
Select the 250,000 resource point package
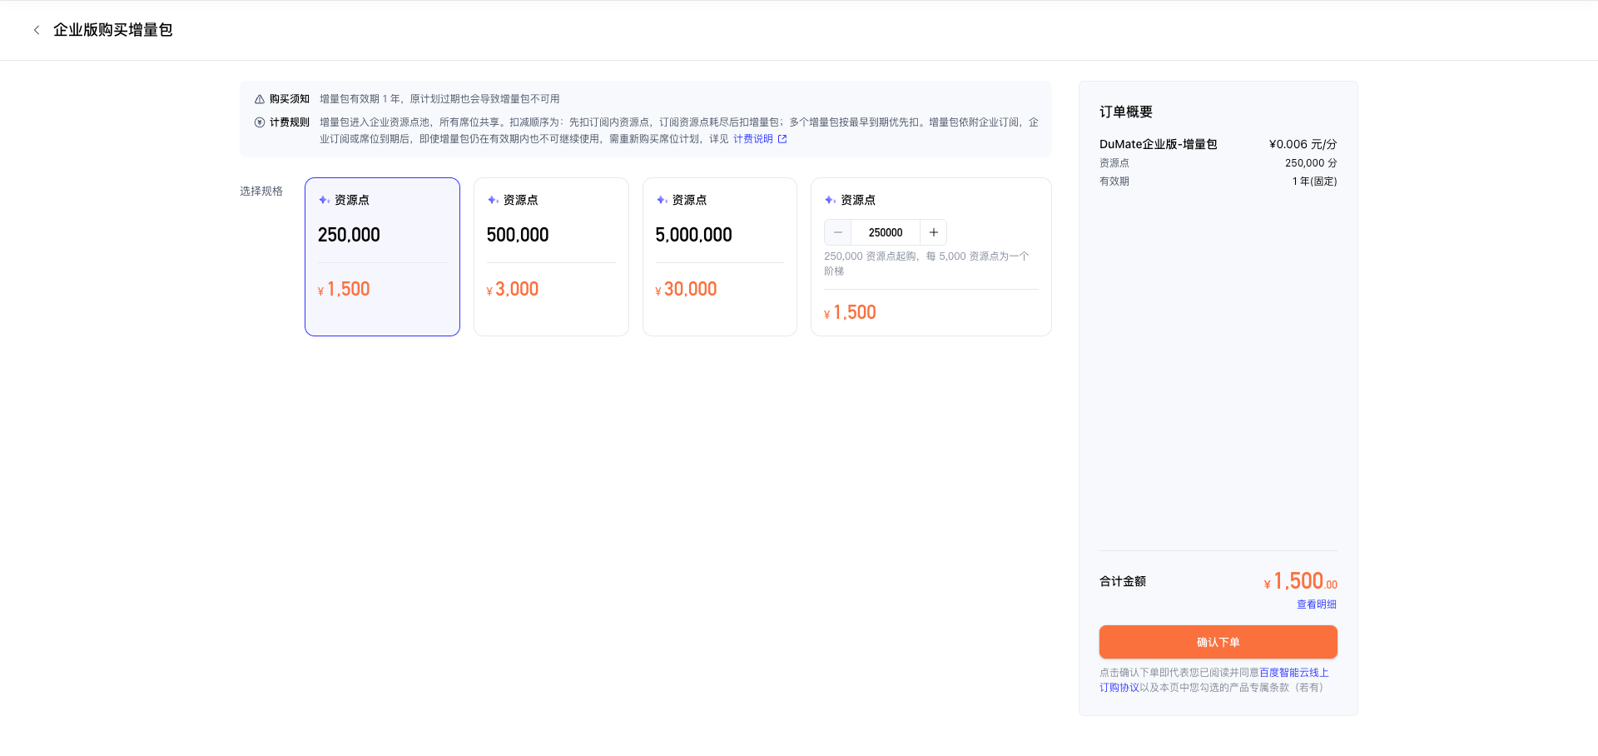click(382, 256)
